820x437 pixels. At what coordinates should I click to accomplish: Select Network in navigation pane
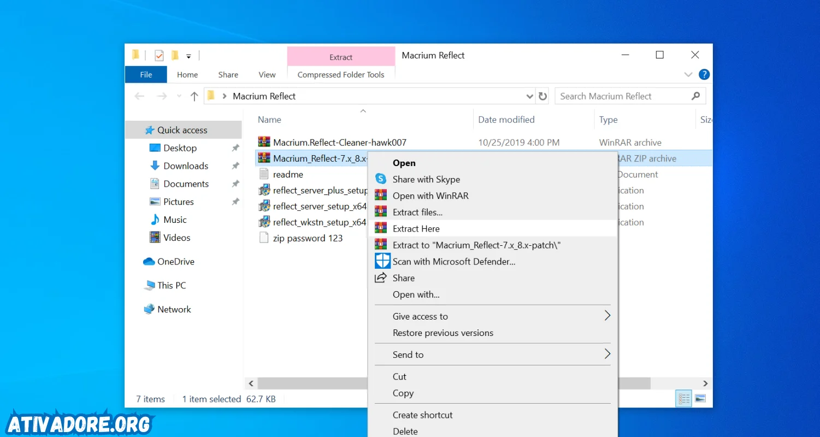click(x=174, y=309)
